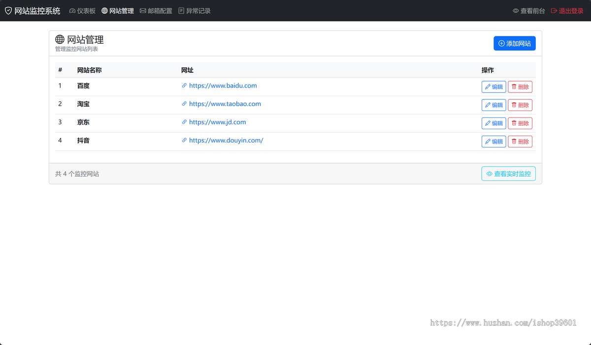
Task: Open the https://www.baidu.com link
Action: click(223, 86)
